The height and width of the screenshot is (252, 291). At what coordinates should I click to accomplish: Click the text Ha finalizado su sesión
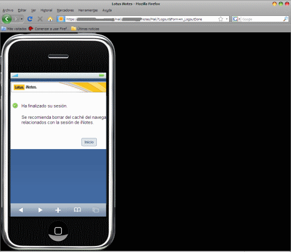click(x=44, y=106)
